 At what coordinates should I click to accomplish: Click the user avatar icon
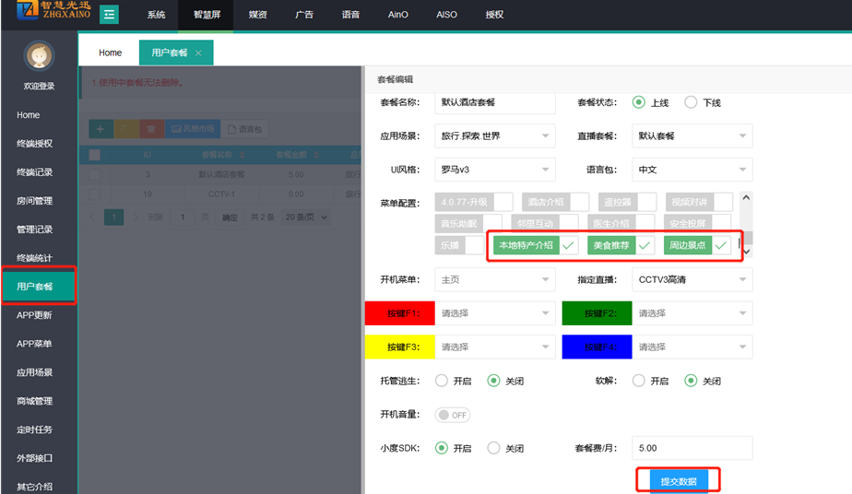point(39,57)
